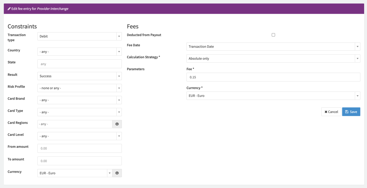Screen dimensions: 367x188
Task: Click the From amount field
Action: click(x=79, y=148)
